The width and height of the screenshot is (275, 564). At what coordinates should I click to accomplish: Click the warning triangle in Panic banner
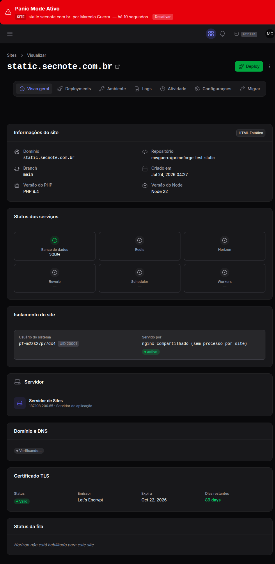point(8,12)
